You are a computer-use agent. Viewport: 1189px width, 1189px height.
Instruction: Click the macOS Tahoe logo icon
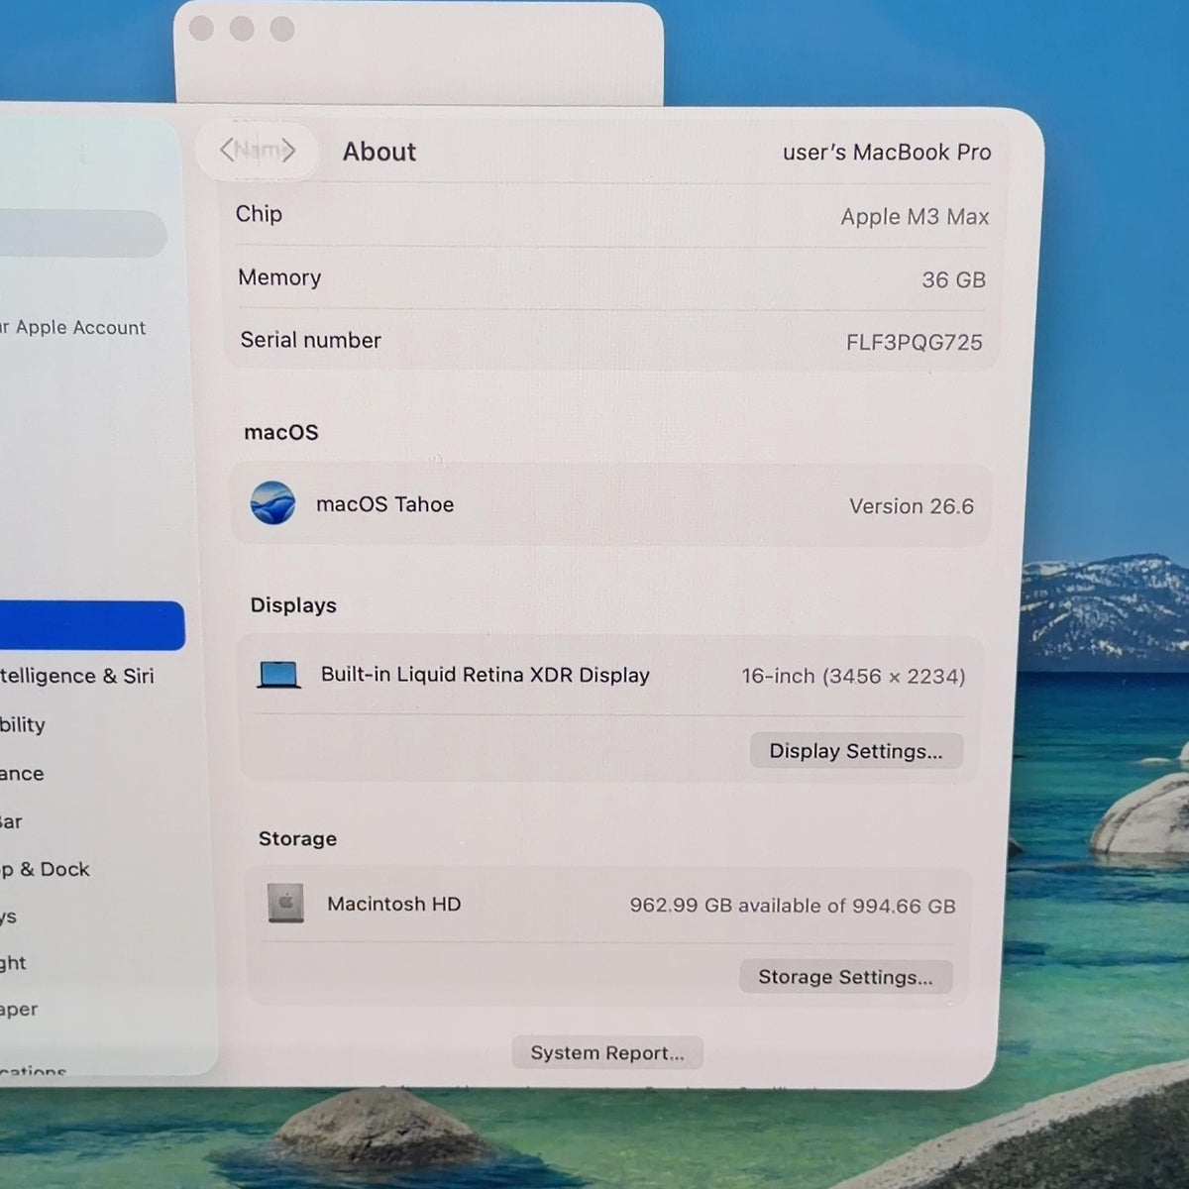272,503
